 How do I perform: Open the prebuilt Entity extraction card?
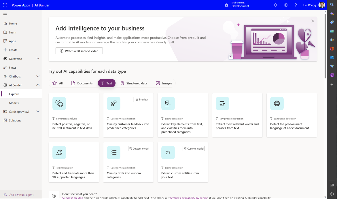[x=183, y=115]
